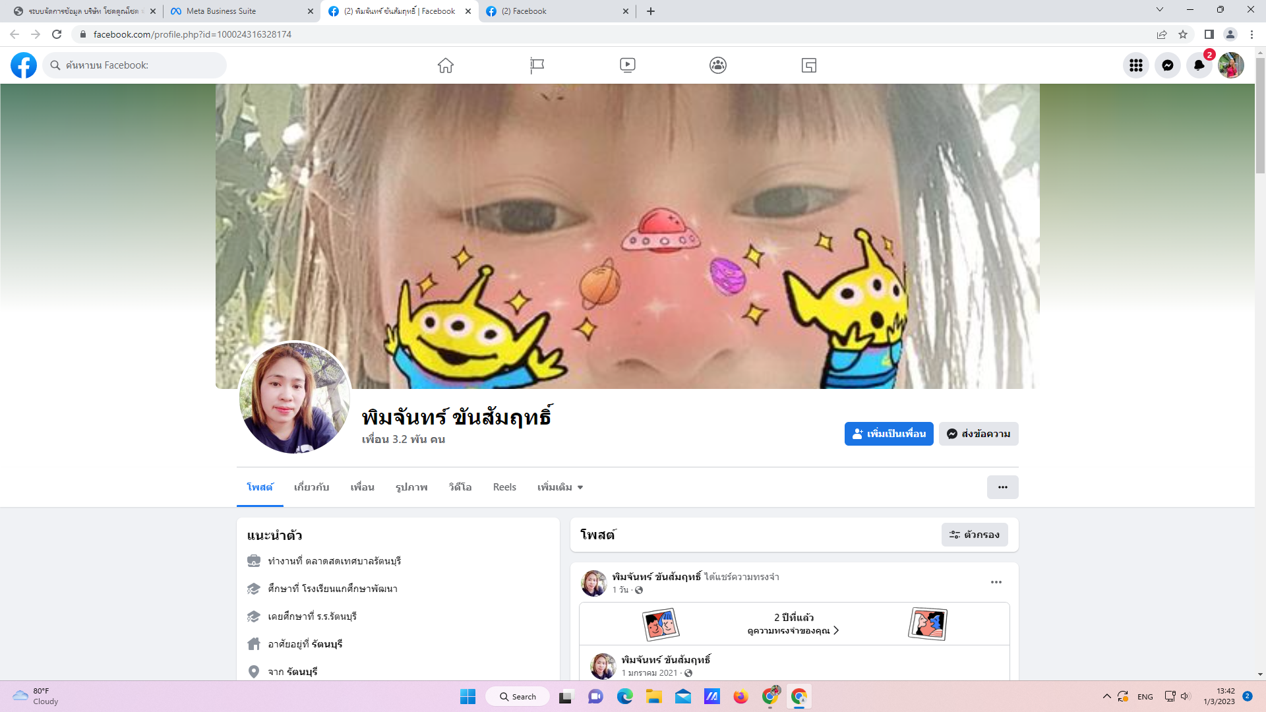Open the Messenger icon
Image resolution: width=1266 pixels, height=712 pixels.
pyautogui.click(x=1167, y=65)
